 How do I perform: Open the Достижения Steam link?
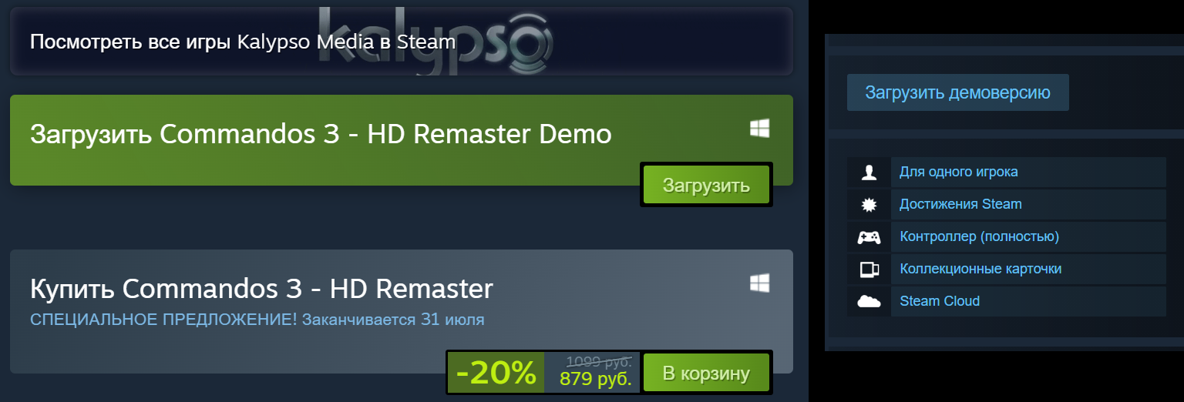(x=960, y=204)
